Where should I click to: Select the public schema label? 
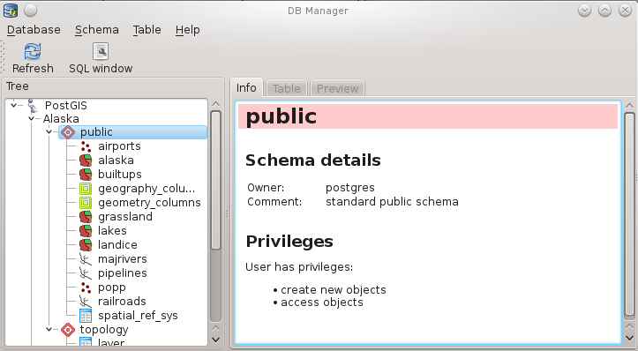[x=96, y=132]
